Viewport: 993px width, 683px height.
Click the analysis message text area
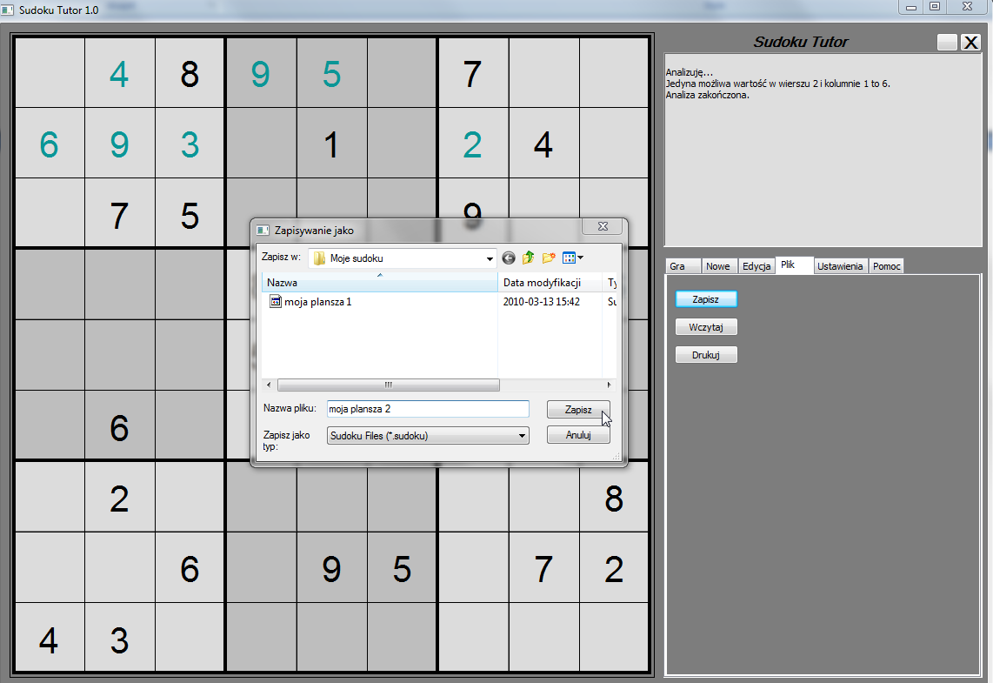823,151
